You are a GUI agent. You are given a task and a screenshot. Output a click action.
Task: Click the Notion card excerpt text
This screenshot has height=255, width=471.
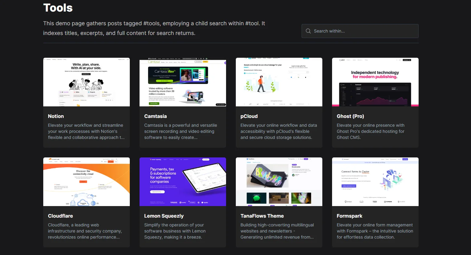click(x=86, y=131)
